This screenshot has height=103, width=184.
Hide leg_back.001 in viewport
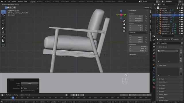pyautogui.click(x=179, y=24)
